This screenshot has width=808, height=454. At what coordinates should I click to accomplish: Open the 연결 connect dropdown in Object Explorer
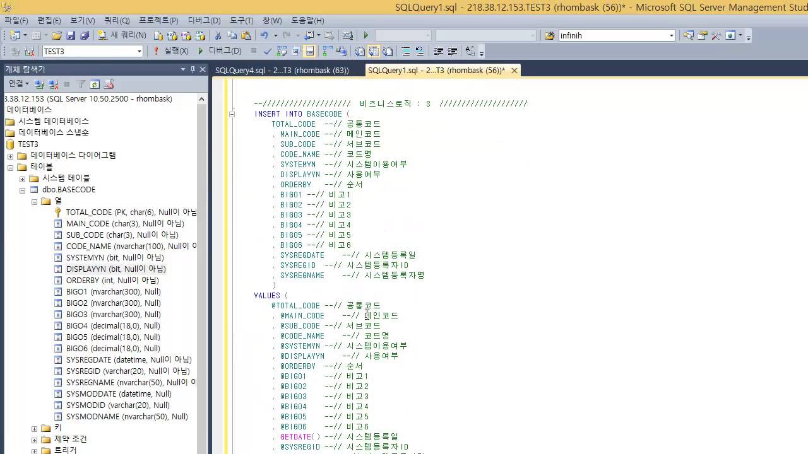click(x=18, y=84)
